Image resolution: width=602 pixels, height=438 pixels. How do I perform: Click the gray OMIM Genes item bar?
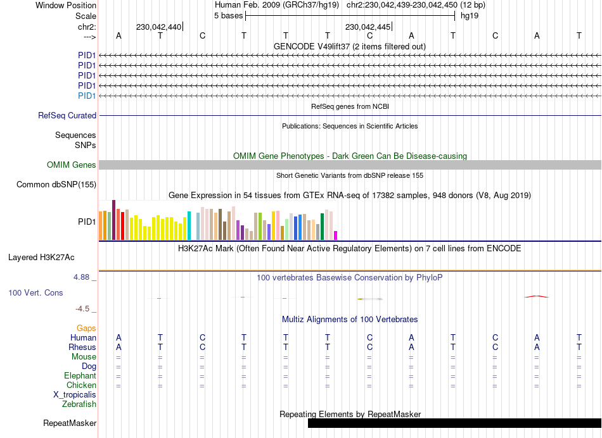(350, 165)
